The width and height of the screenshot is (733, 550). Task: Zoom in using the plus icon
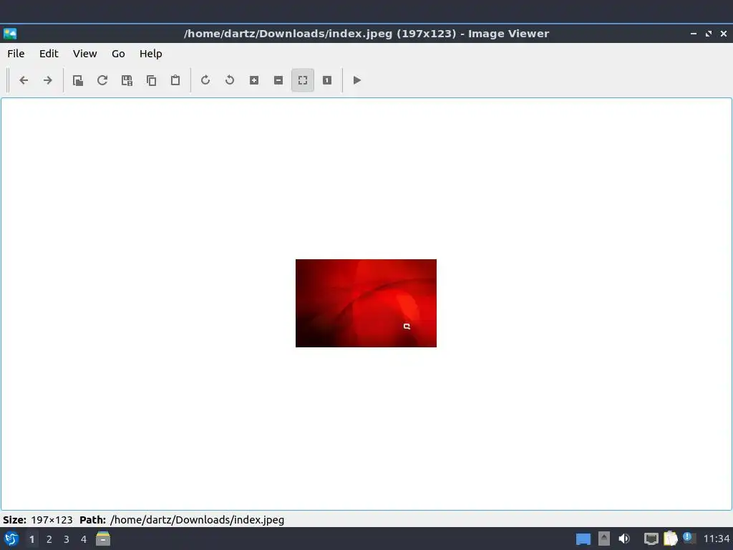pyautogui.click(x=254, y=80)
